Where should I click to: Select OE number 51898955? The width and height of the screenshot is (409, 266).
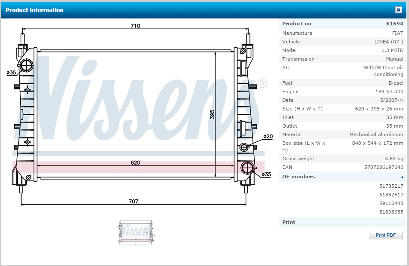pyautogui.click(x=391, y=212)
